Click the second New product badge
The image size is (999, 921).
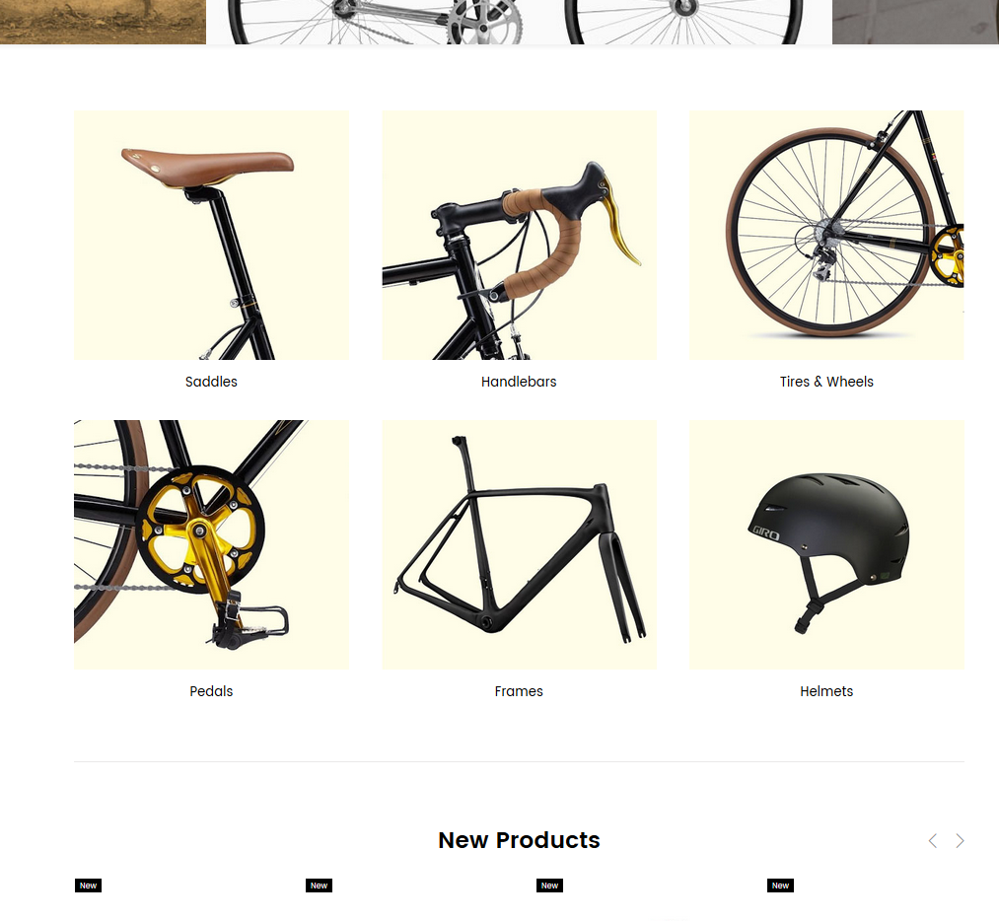(x=320, y=886)
